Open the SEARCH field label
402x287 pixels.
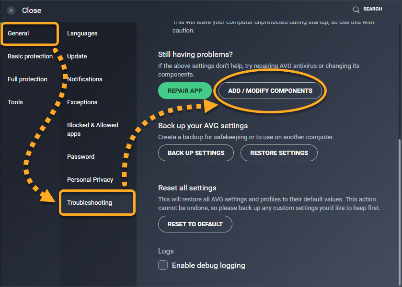(372, 9)
